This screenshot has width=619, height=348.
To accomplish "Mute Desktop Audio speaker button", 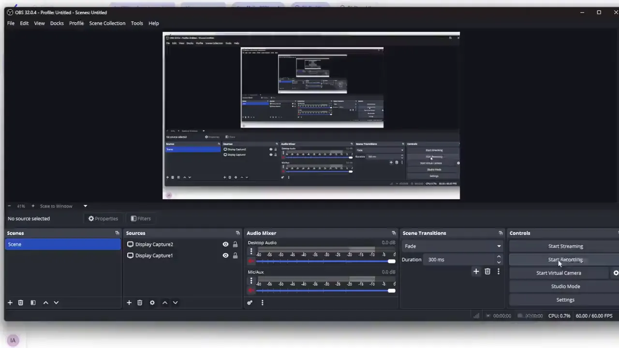I will (251, 261).
